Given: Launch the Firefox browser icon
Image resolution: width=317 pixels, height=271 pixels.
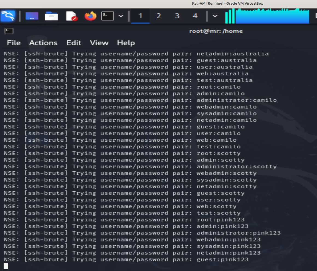Looking at the screenshot, I should point(90,16).
